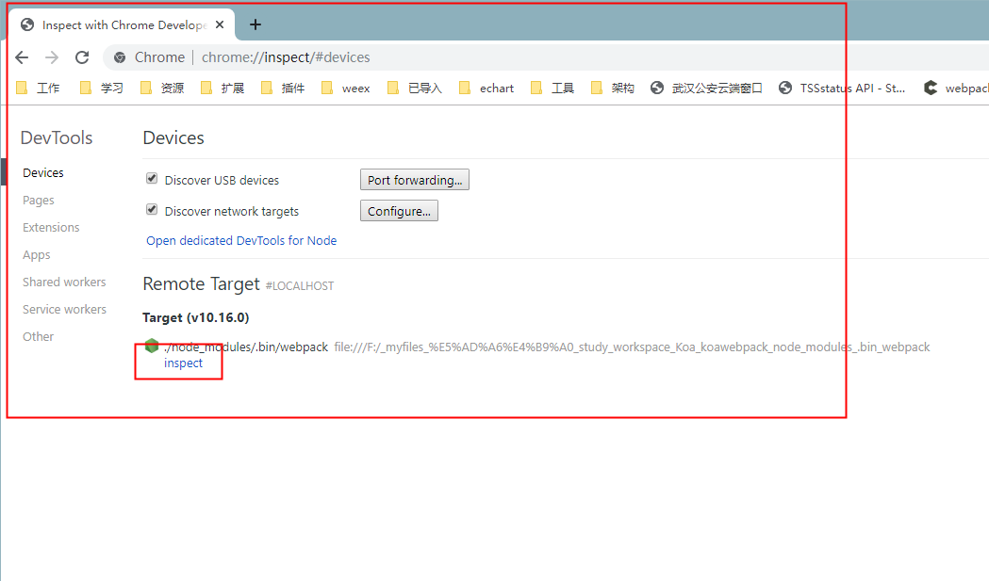The image size is (989, 581).
Task: Select the Inspect with Chrome Developer tab
Action: (123, 24)
